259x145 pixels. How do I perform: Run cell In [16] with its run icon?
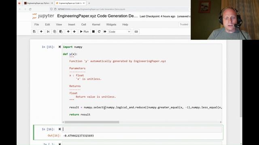pyautogui.click(x=59, y=129)
